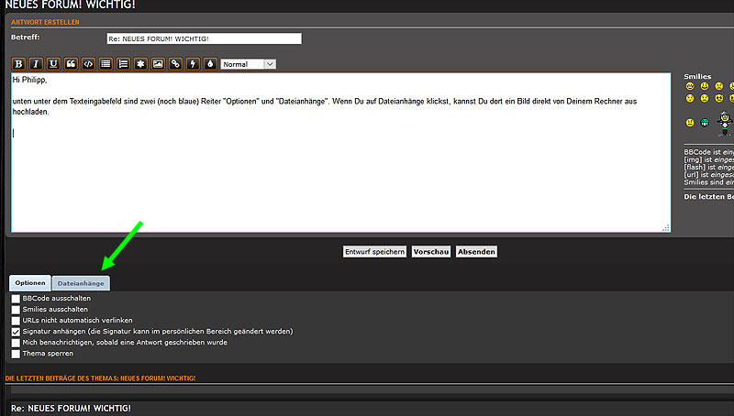This screenshot has height=416, width=734.
Task: Tick the 'Thema sperren' checkbox
Action: click(16, 353)
